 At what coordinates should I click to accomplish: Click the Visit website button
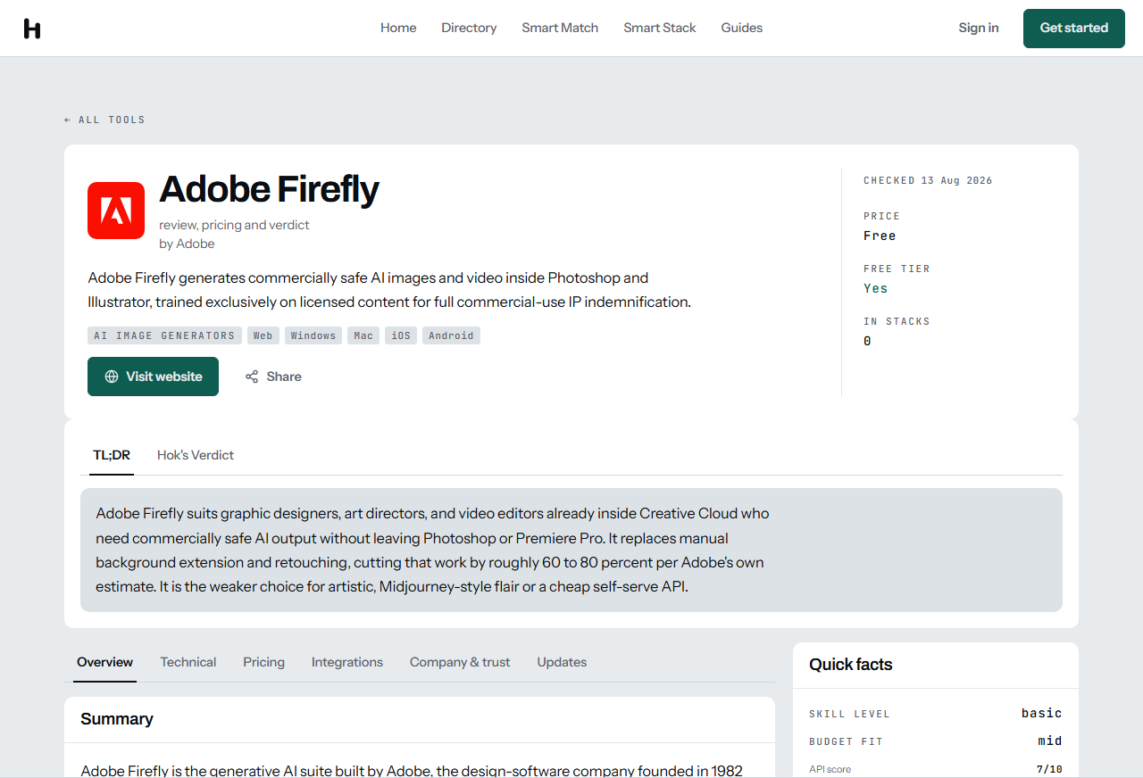153,377
